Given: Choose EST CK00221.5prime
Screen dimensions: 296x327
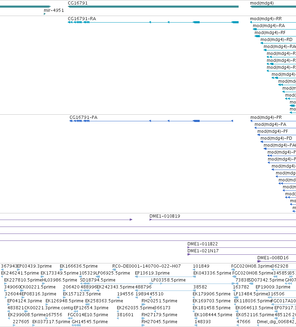Looking at the screenshot, I should point(38,287).
